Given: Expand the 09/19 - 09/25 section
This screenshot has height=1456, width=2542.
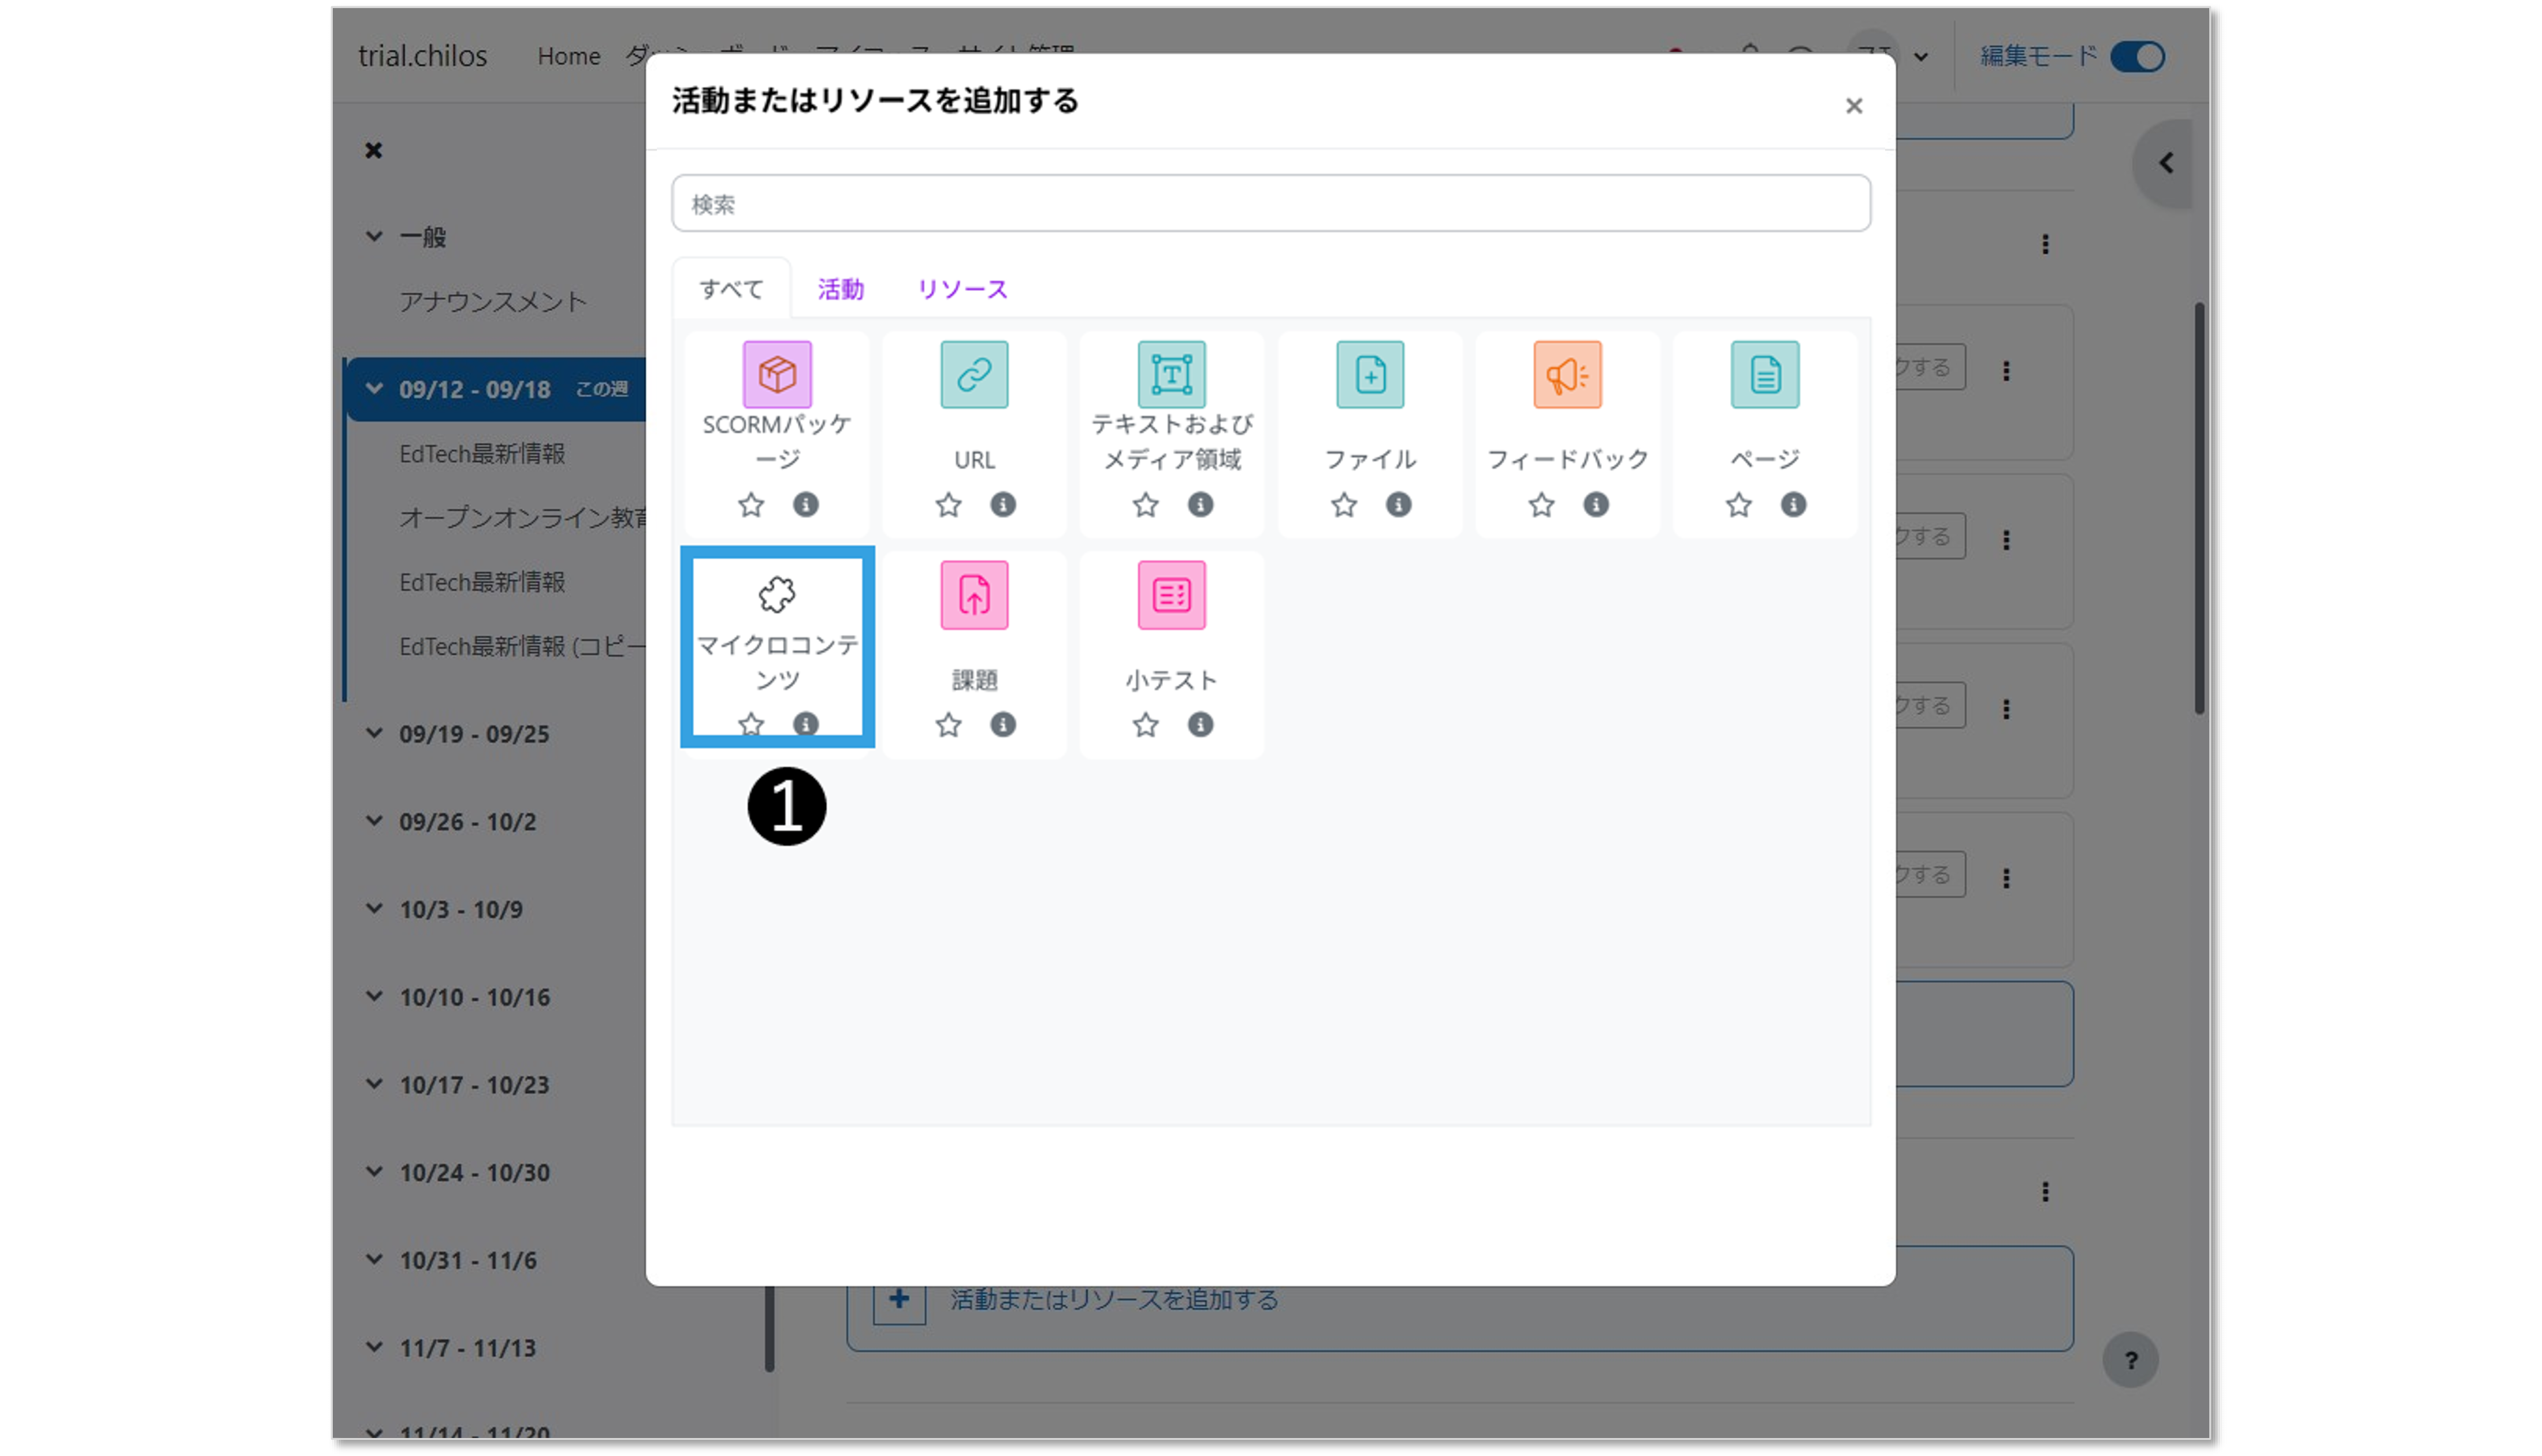Looking at the screenshot, I should point(374,733).
